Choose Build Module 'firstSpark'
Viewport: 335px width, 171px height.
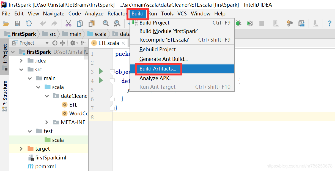(182, 31)
